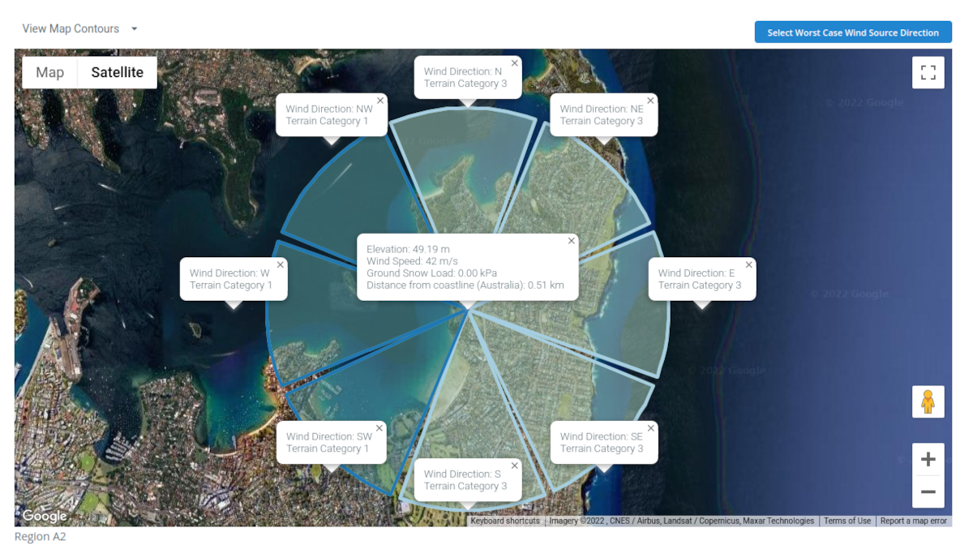This screenshot has height=558, width=973.
Task: Dismiss the Wind Direction SW popup
Action: [x=379, y=428]
